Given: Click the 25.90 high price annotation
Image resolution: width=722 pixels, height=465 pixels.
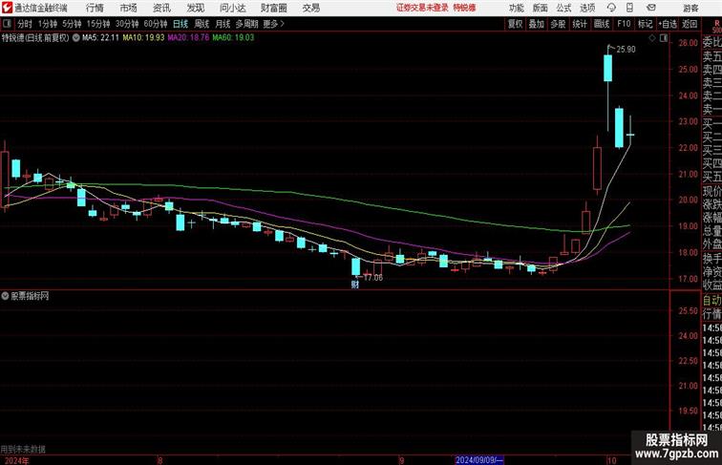Looking at the screenshot, I should point(626,50).
